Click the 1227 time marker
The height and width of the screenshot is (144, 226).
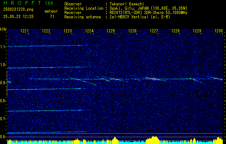click(154, 31)
